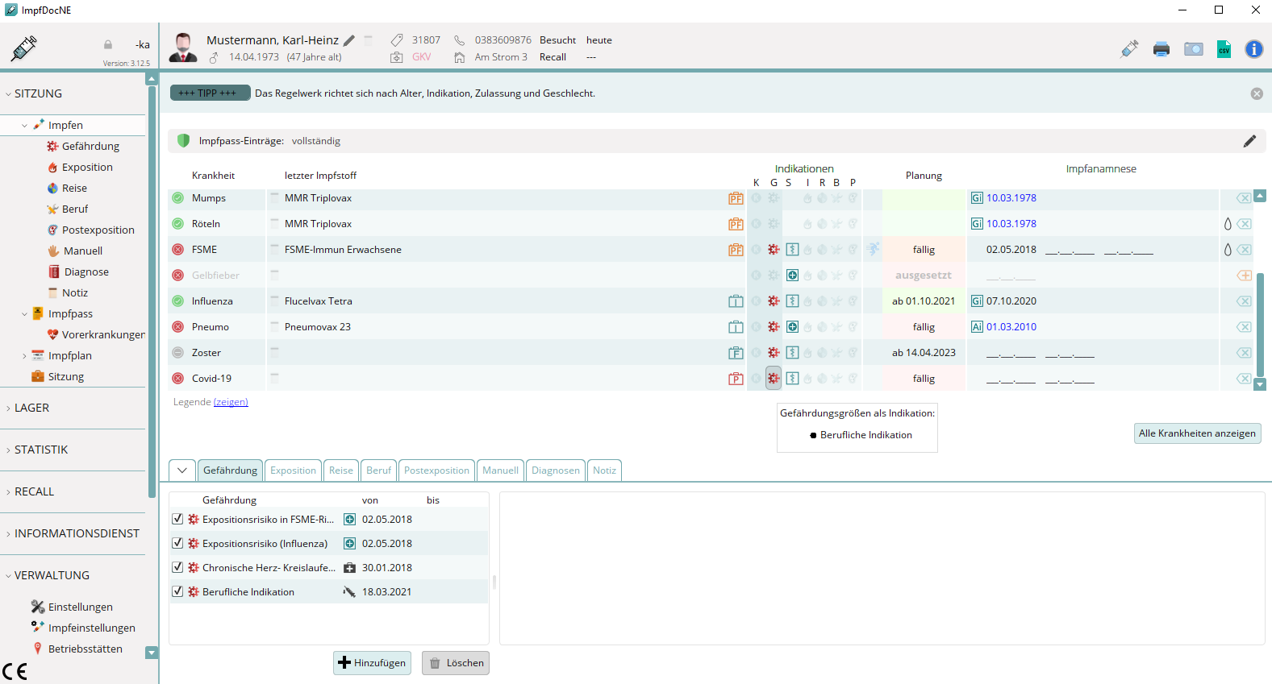The height and width of the screenshot is (684, 1272).
Task: Expand the RECALL section
Action: coord(8,492)
